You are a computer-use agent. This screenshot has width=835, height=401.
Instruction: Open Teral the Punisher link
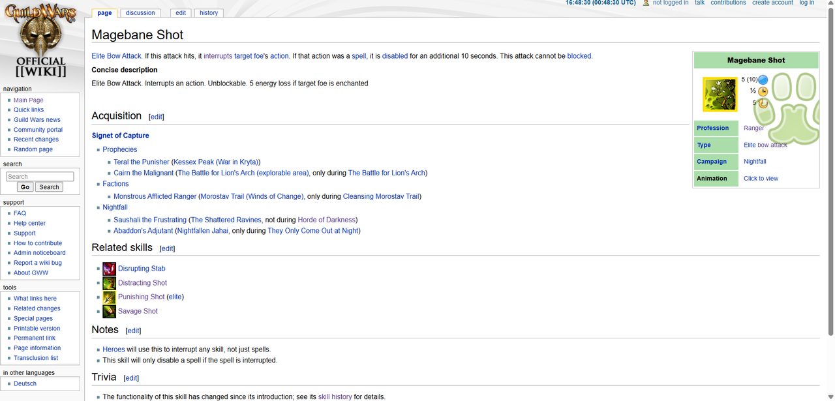click(142, 162)
